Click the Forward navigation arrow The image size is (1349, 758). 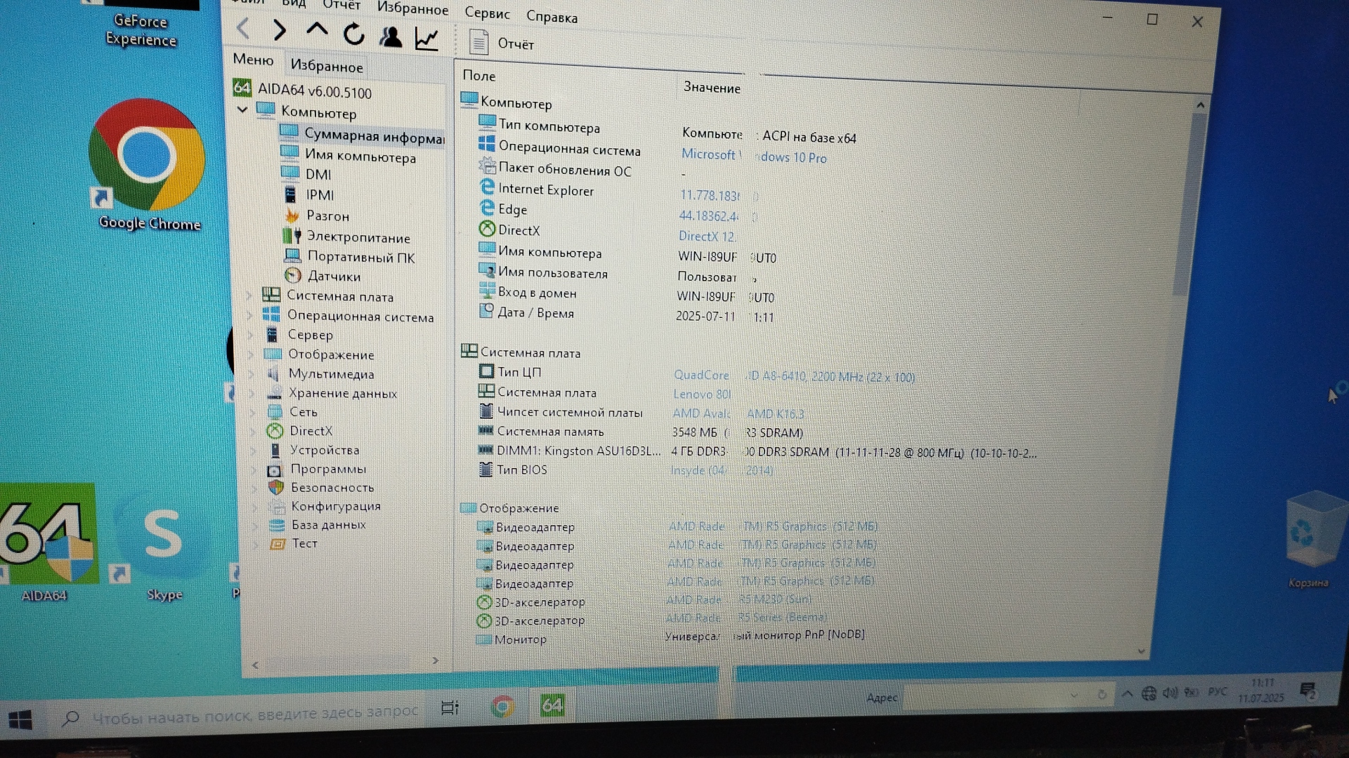pyautogui.click(x=280, y=29)
